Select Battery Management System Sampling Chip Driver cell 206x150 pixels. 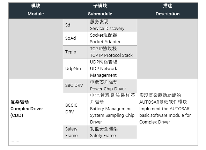point(112,109)
